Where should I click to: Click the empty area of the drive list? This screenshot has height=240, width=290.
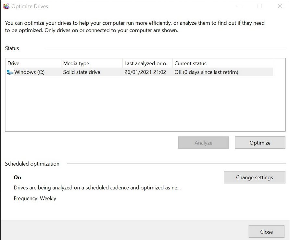coord(145,104)
